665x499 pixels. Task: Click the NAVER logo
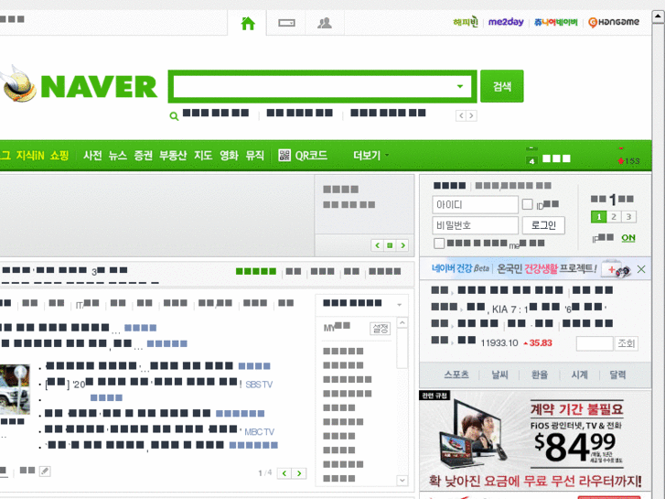(x=99, y=87)
